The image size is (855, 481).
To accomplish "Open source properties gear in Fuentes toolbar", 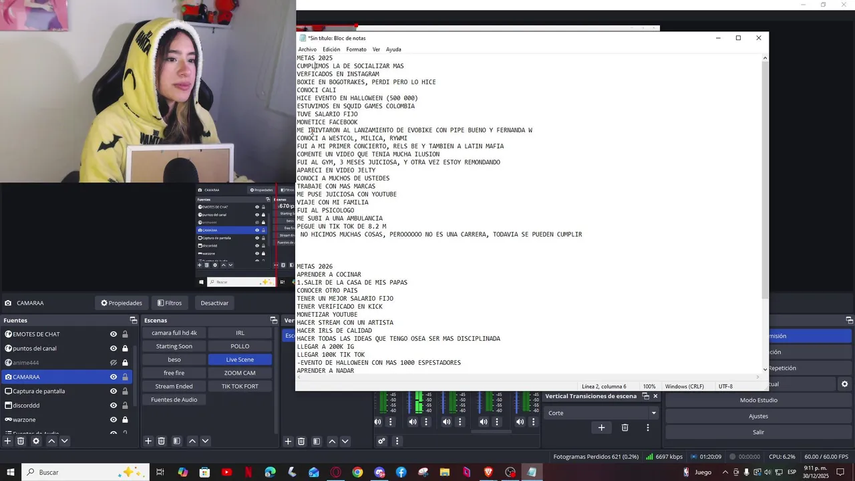I will tap(36, 441).
